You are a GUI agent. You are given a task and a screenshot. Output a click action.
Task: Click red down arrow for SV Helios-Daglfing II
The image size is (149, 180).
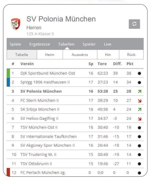click(x=139, y=119)
